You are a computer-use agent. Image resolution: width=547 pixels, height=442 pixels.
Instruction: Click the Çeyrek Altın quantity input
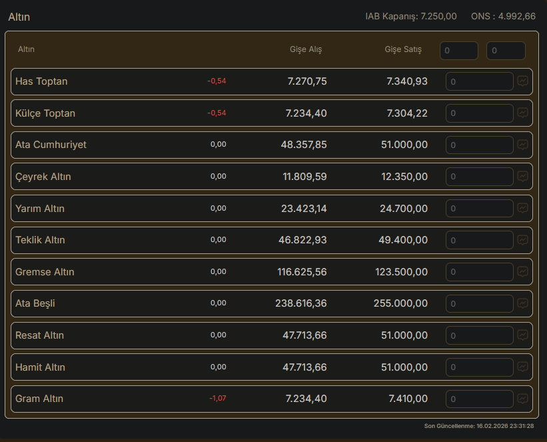pos(479,177)
